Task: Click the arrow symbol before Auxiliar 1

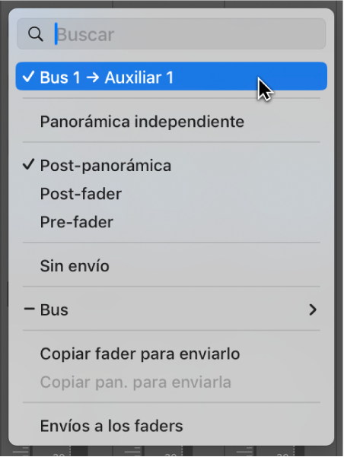Action: [x=93, y=78]
